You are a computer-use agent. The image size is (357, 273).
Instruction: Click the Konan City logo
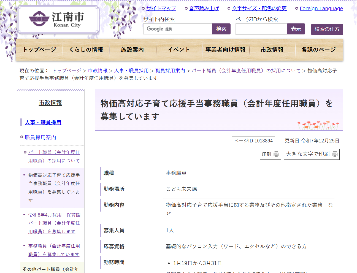point(58,20)
